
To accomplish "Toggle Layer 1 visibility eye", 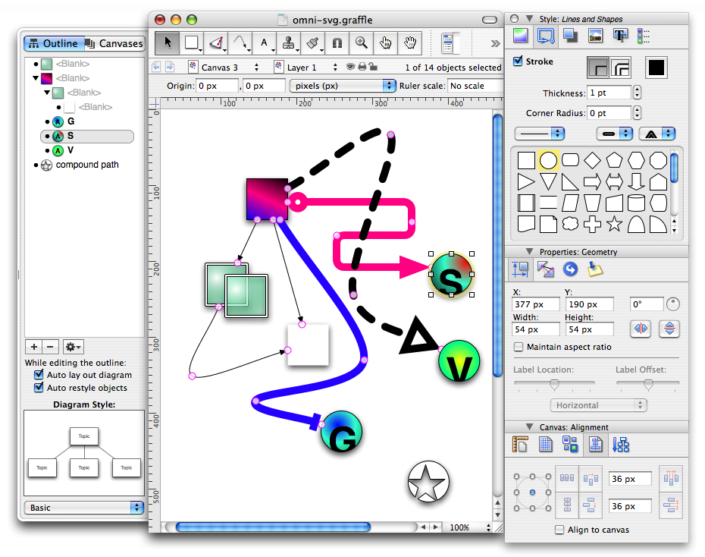I will click(351, 67).
